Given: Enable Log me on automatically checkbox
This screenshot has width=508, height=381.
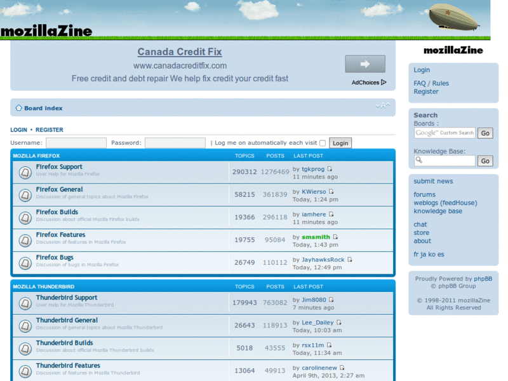Looking at the screenshot, I should click(323, 143).
